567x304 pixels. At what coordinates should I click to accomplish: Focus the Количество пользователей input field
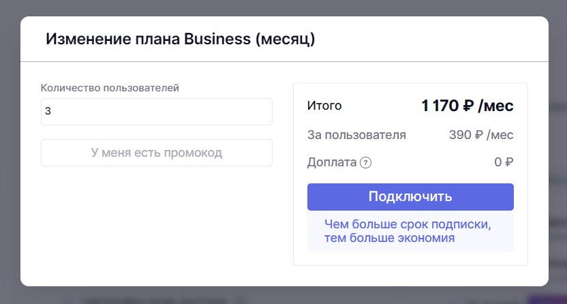(x=156, y=112)
